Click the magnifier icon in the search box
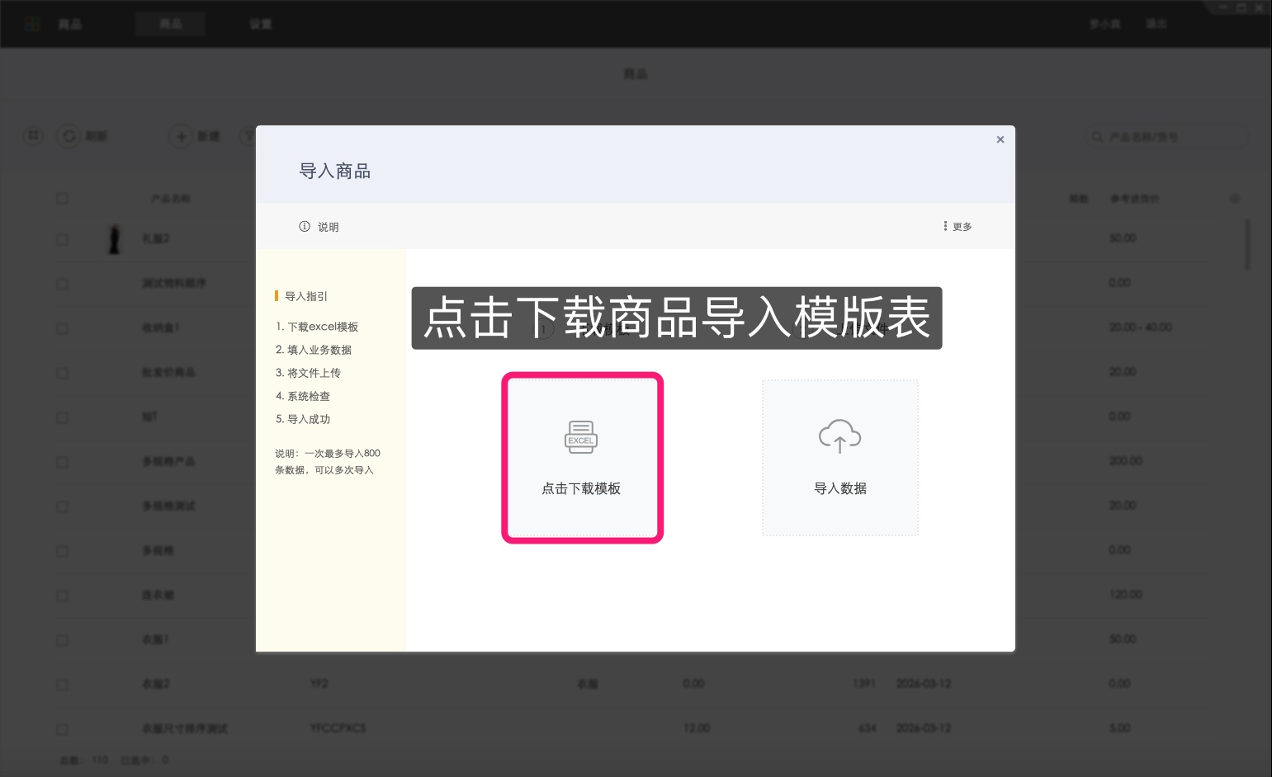 click(1097, 137)
